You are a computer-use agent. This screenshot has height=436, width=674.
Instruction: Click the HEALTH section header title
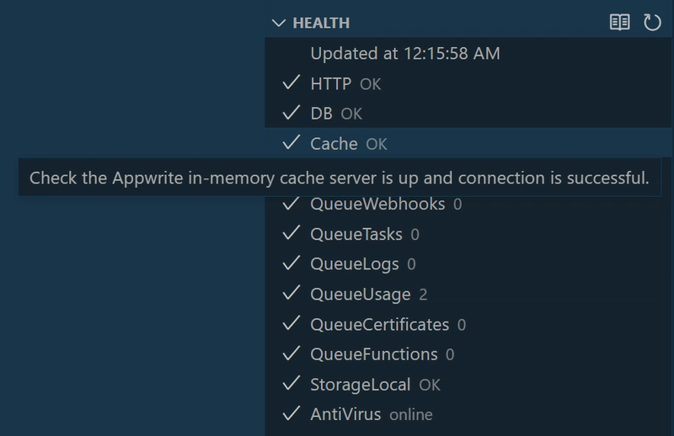tap(321, 24)
